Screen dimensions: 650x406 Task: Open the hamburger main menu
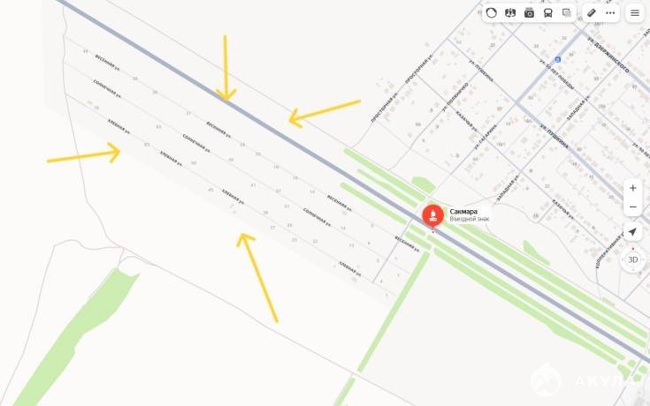[635, 13]
